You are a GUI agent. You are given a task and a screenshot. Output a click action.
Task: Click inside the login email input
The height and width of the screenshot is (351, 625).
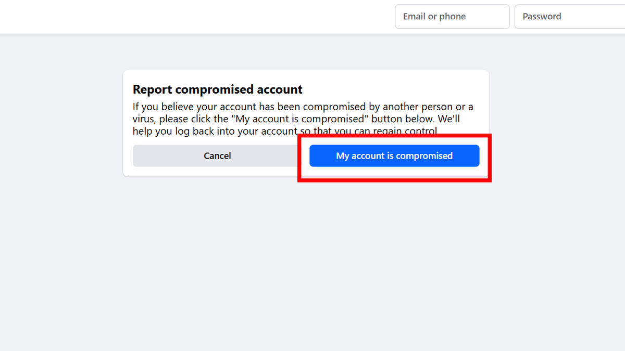(452, 16)
